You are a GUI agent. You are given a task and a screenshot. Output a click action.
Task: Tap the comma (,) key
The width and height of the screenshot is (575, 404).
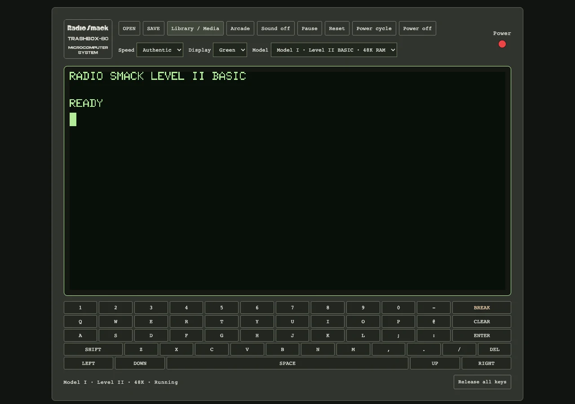pyautogui.click(x=389, y=349)
